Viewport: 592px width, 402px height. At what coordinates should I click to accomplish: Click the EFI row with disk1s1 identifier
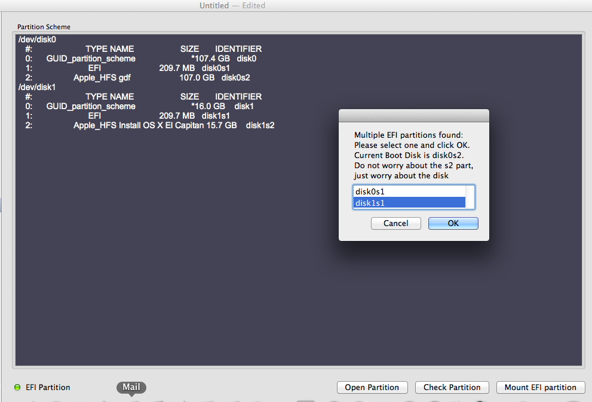[x=127, y=116]
